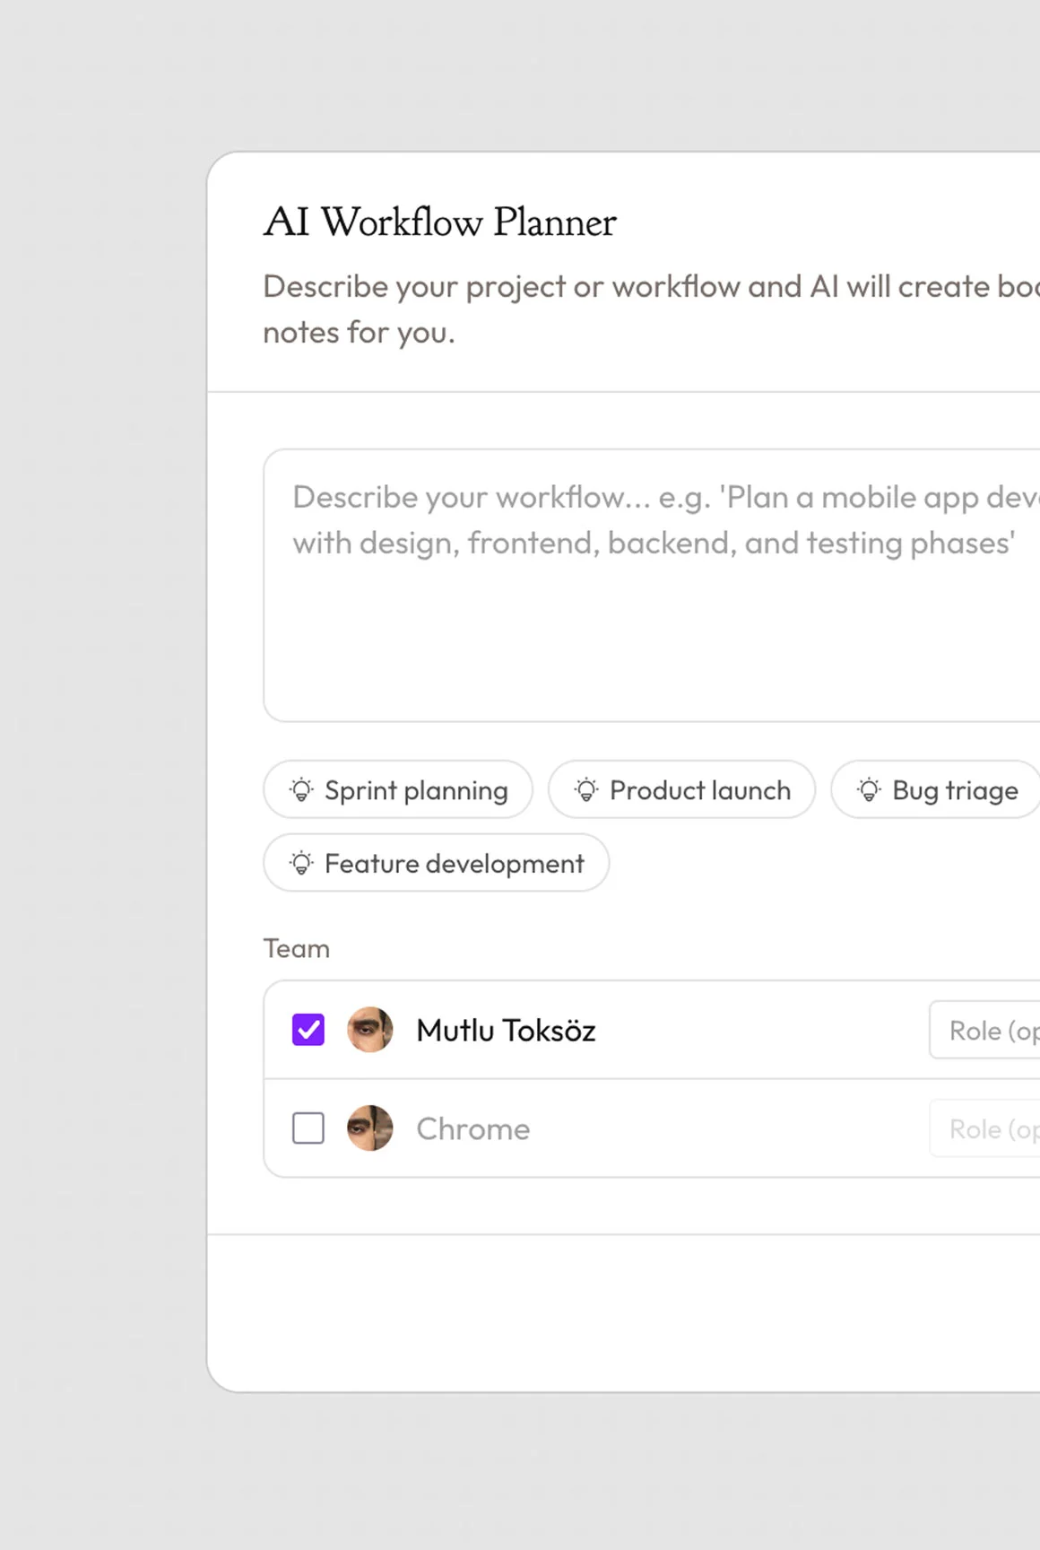The image size is (1040, 1550).
Task: Click the Chrome member's avatar picture
Action: pyautogui.click(x=370, y=1128)
